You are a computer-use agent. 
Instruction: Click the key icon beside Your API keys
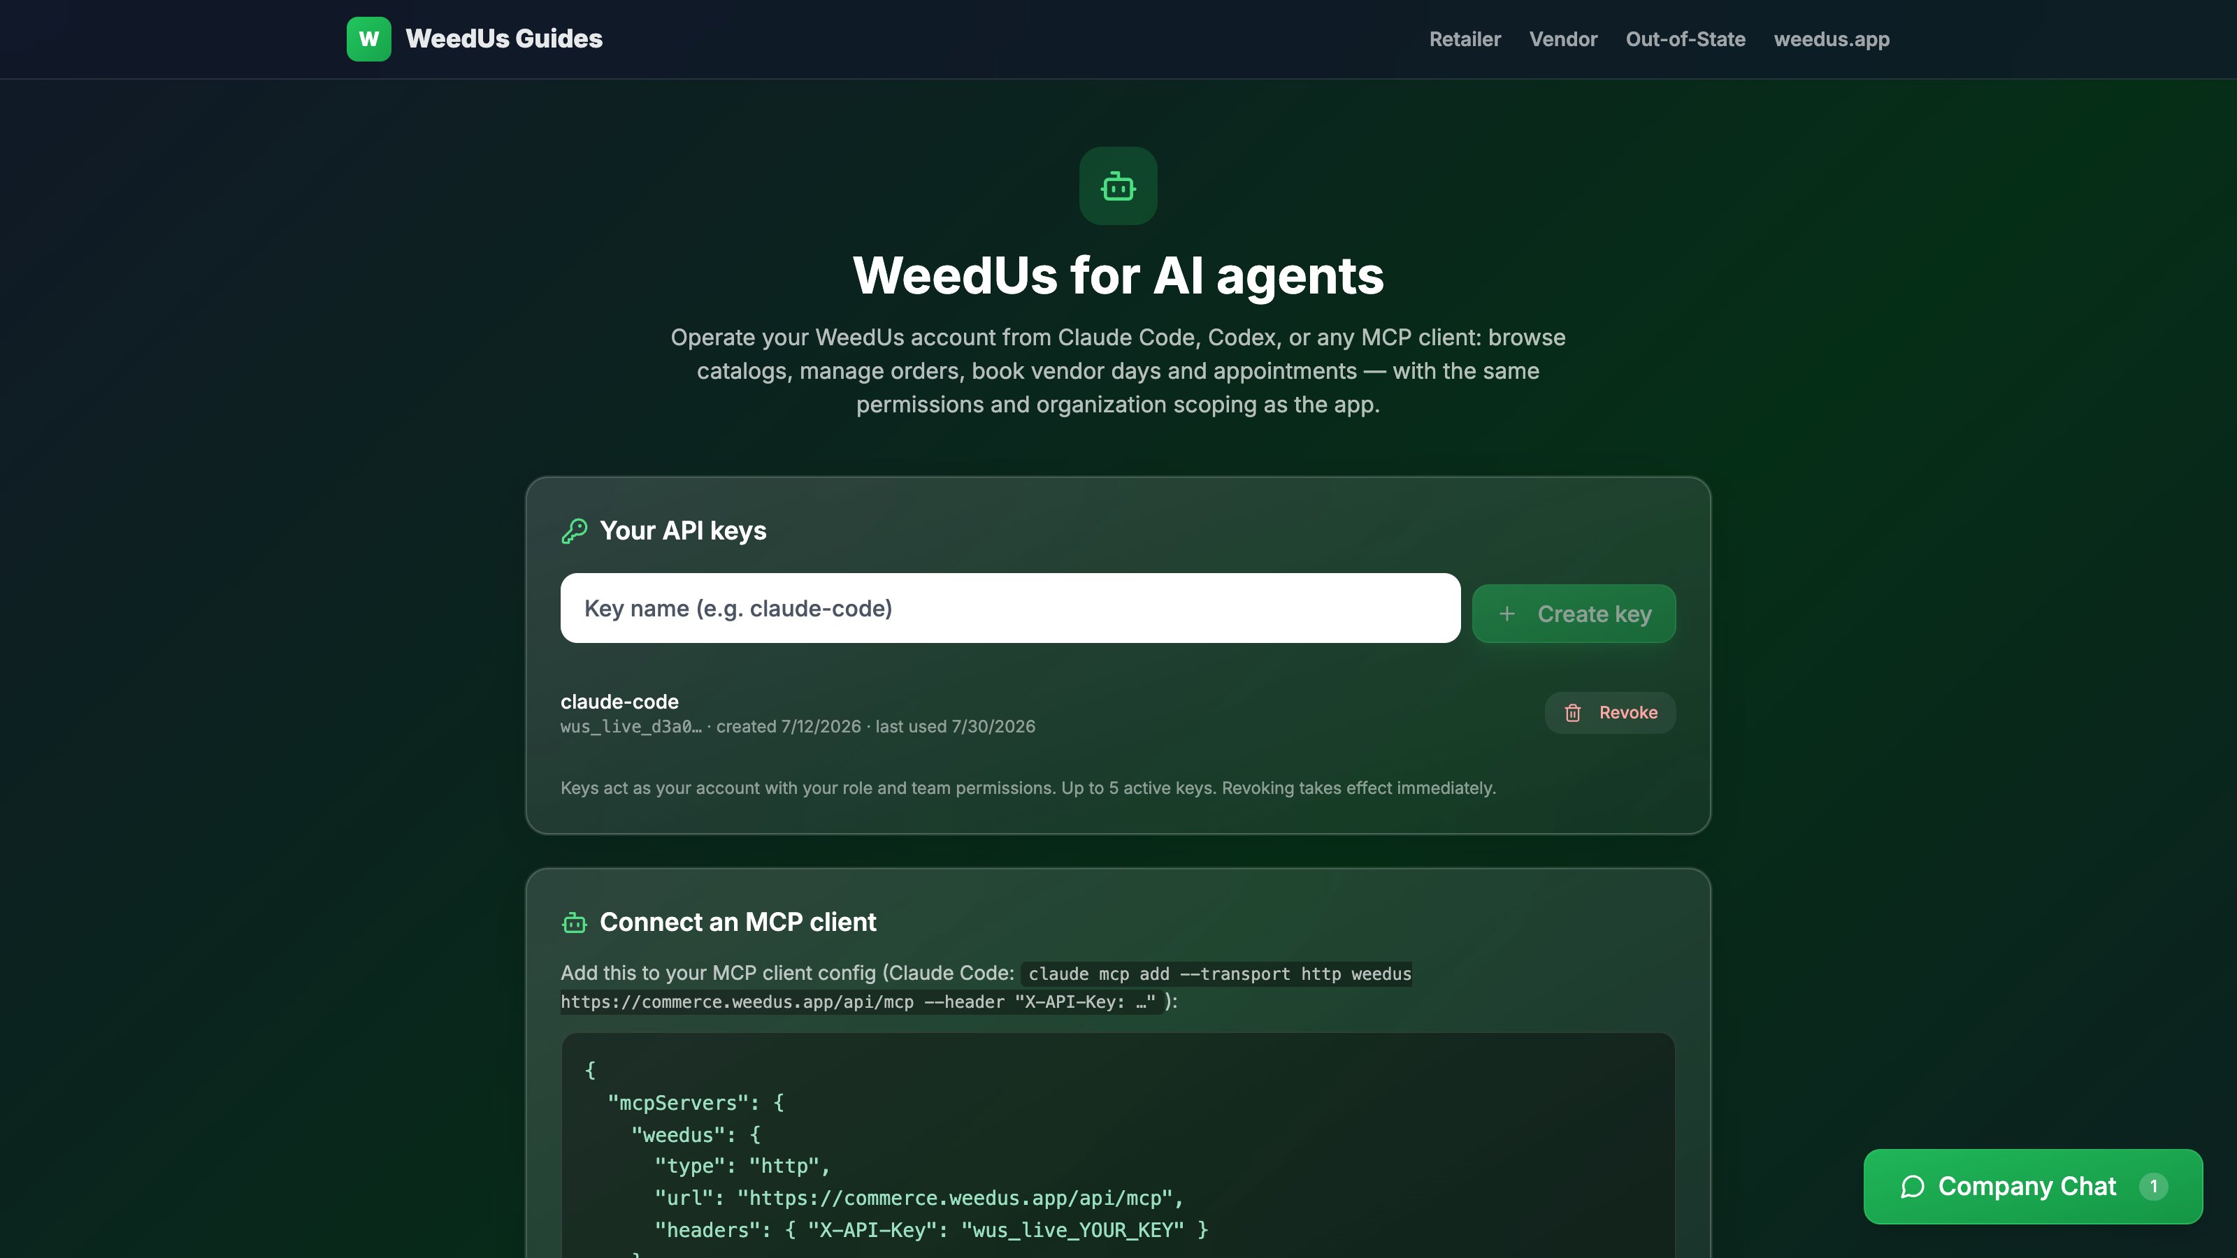tap(574, 530)
